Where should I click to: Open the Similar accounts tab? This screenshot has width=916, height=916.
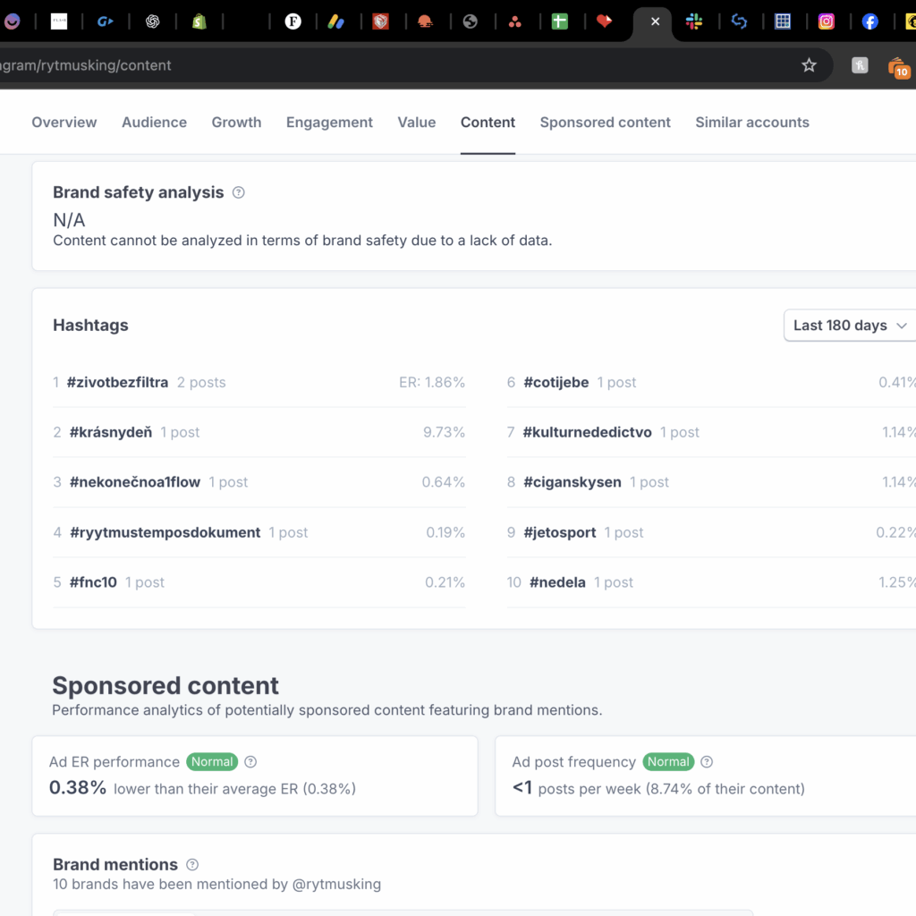tap(751, 123)
